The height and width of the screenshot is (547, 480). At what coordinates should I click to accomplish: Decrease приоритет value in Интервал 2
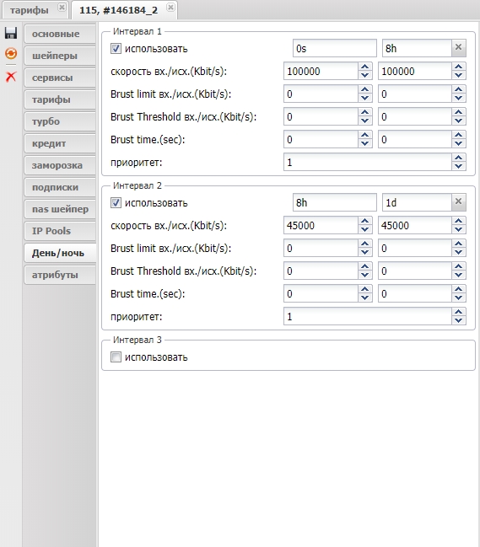pyautogui.click(x=458, y=320)
